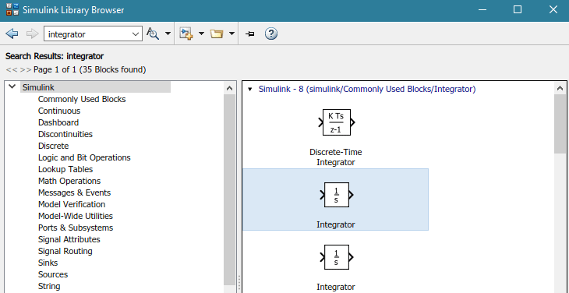Click the new model icon
Image resolution: width=569 pixels, height=293 pixels.
[x=186, y=34]
